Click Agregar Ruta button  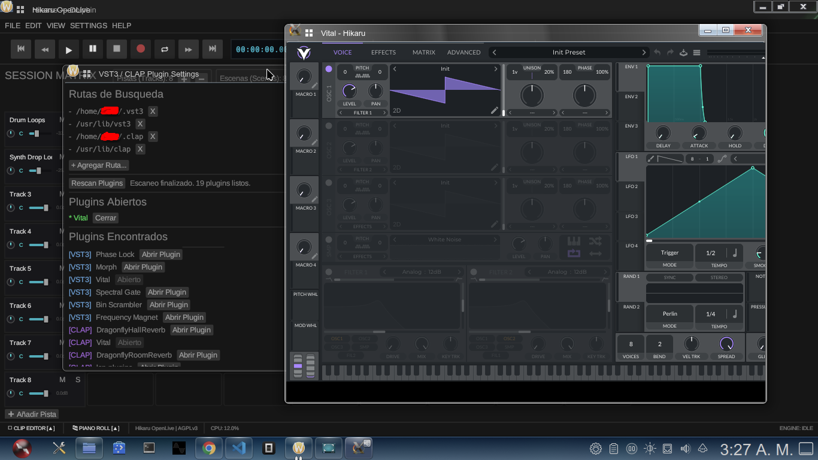(x=99, y=165)
